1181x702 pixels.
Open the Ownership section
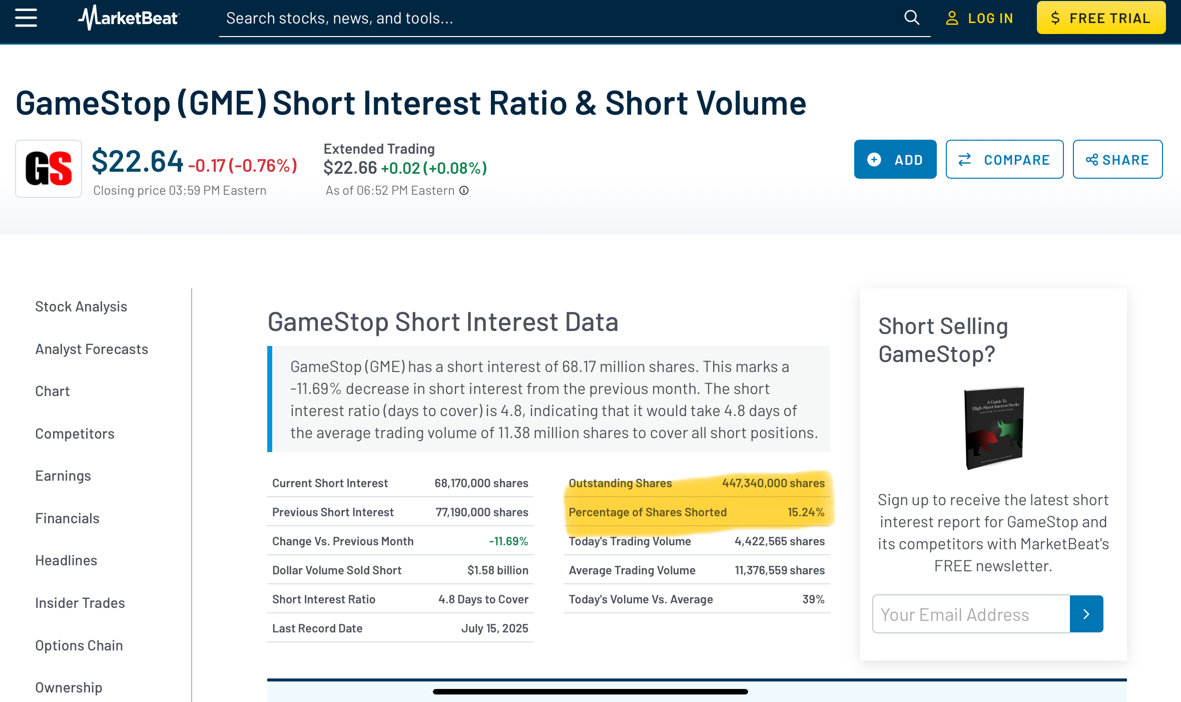click(x=69, y=687)
